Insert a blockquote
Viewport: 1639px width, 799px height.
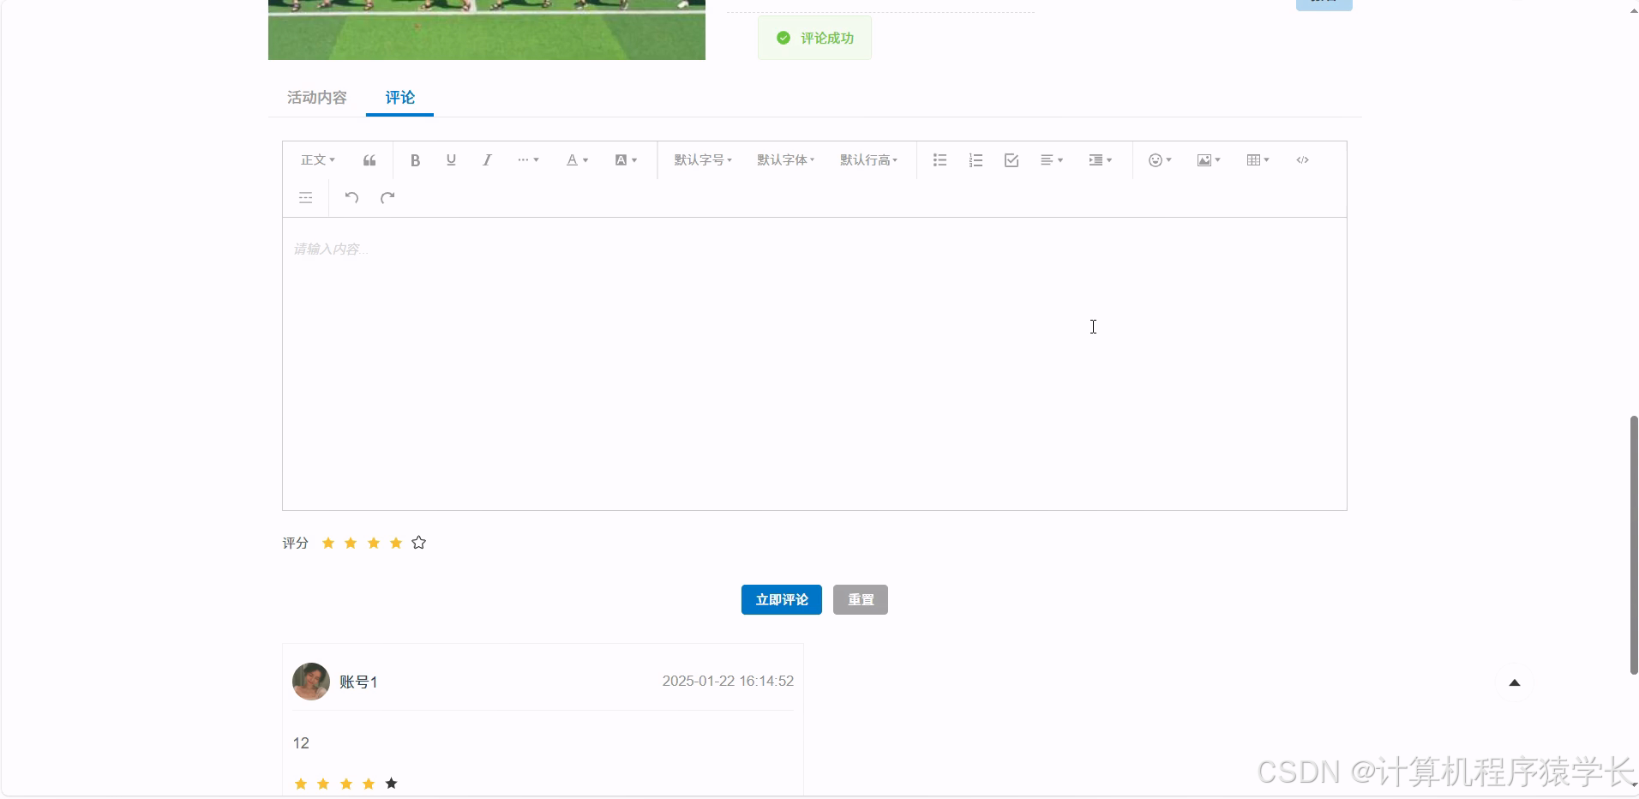point(368,160)
